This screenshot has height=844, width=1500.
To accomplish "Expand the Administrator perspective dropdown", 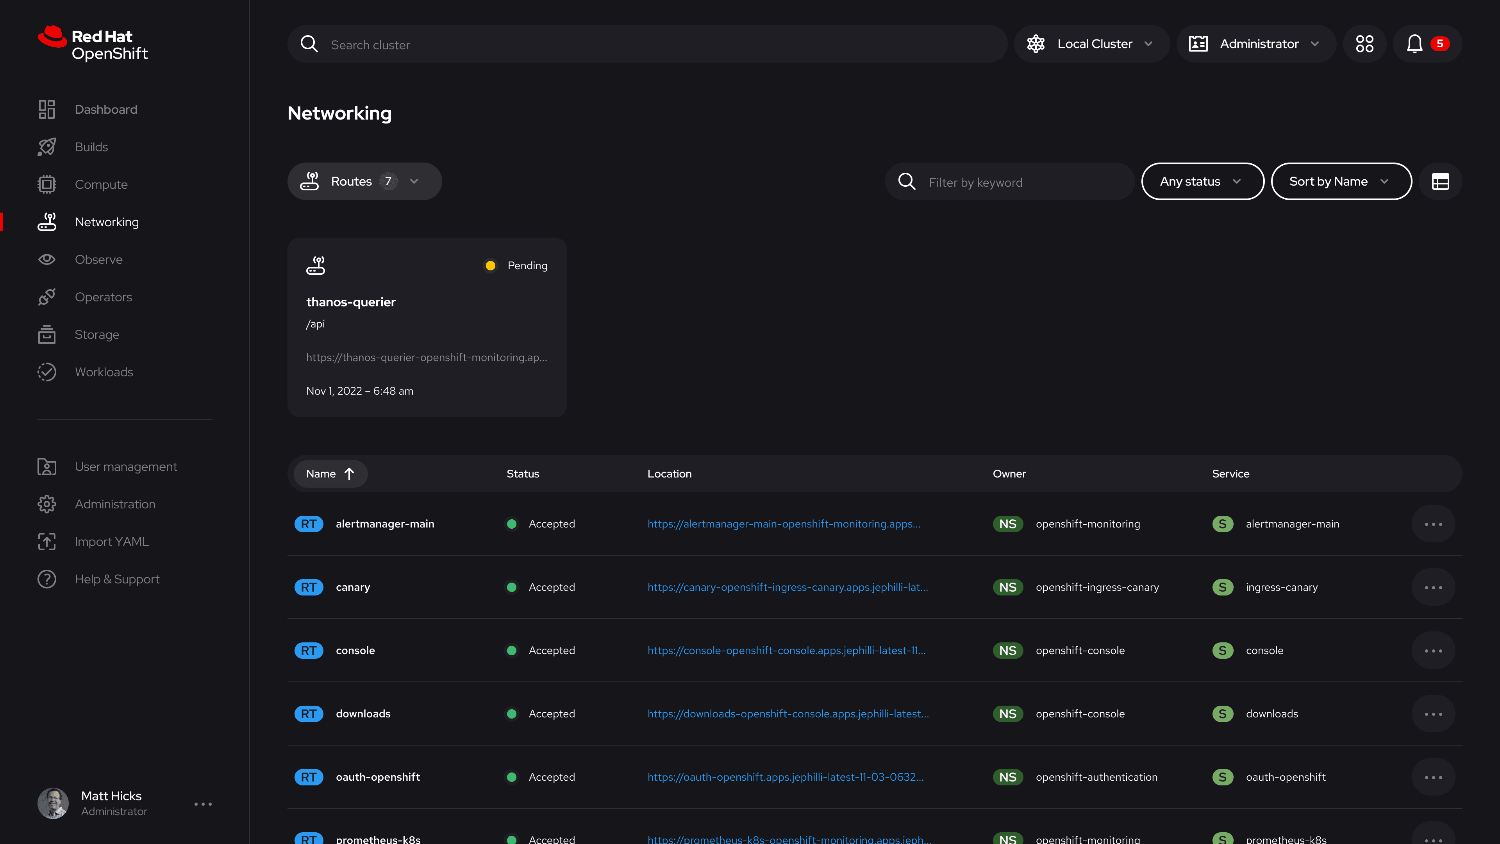I will coord(1256,44).
